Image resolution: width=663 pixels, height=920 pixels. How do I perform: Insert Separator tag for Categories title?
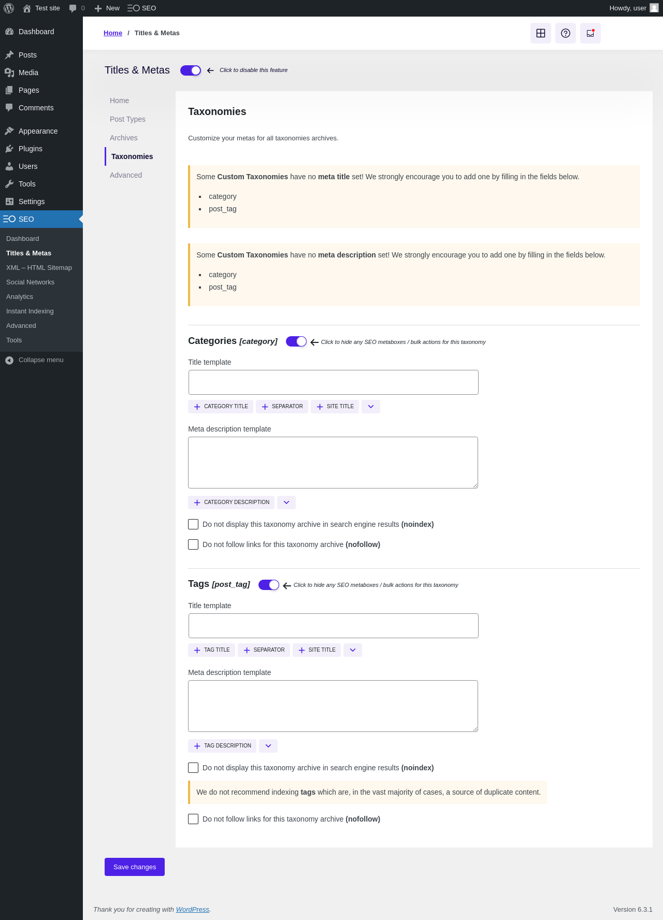point(282,407)
